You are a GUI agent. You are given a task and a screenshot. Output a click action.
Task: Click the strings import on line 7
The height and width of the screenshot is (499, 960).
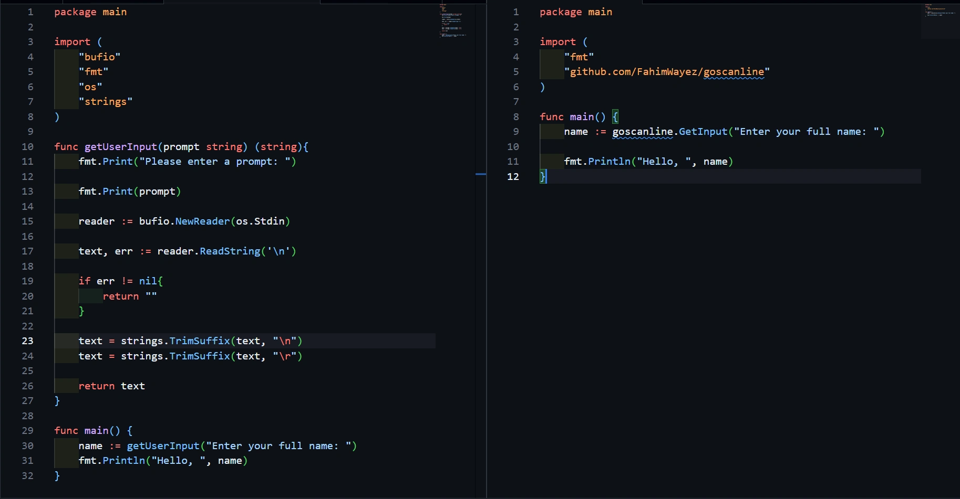(106, 101)
